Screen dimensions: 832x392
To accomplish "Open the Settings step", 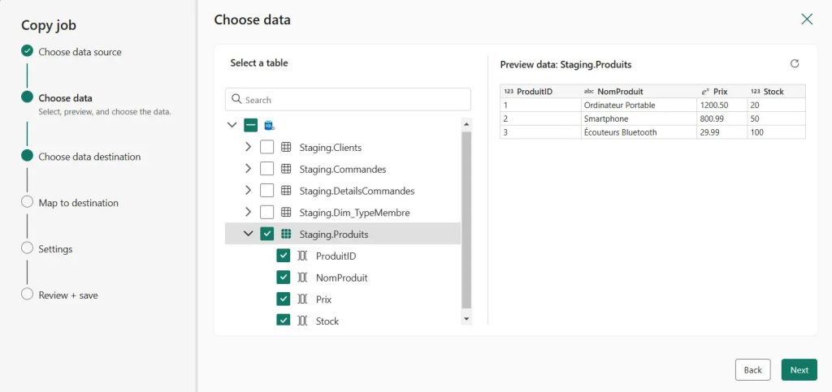I will [x=56, y=249].
